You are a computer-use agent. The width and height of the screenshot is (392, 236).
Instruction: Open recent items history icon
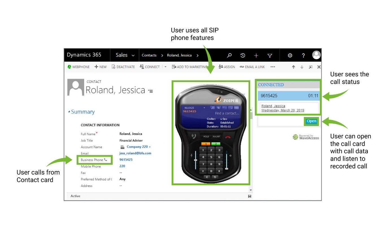click(243, 55)
